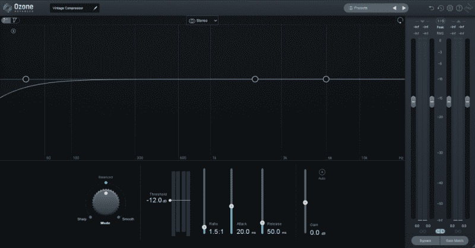
Task: Edit the Vintage Compressor module name with pencil
Action: pos(96,8)
